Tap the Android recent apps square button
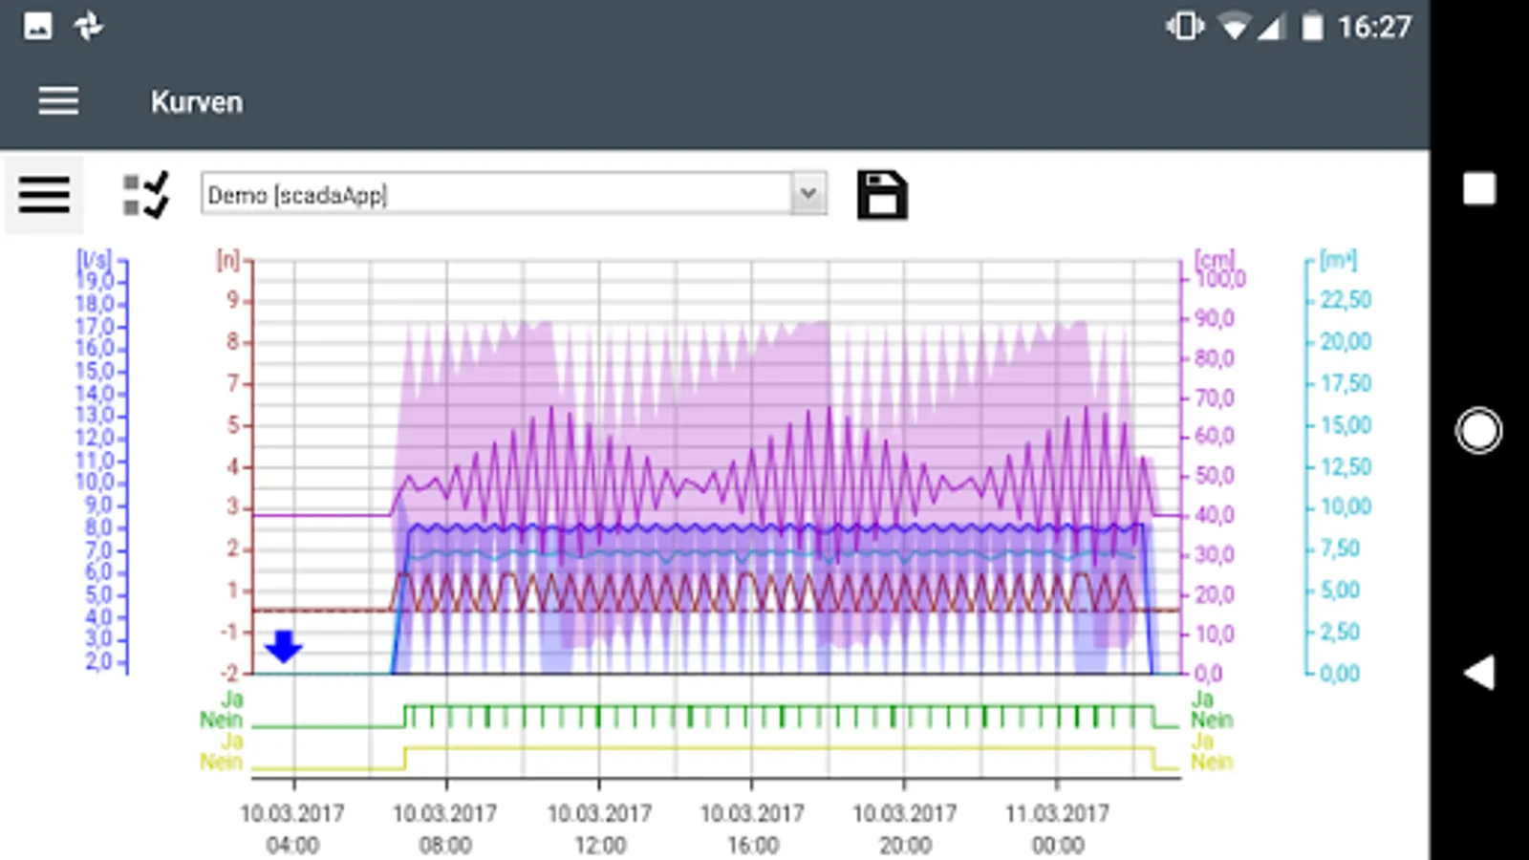 pos(1478,187)
